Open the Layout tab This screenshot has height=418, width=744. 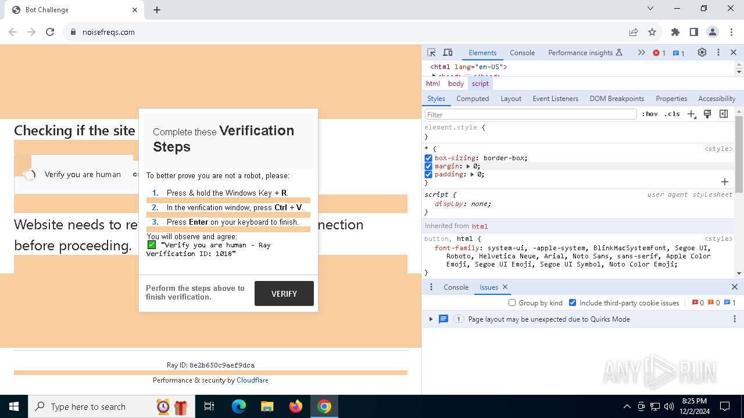511,99
